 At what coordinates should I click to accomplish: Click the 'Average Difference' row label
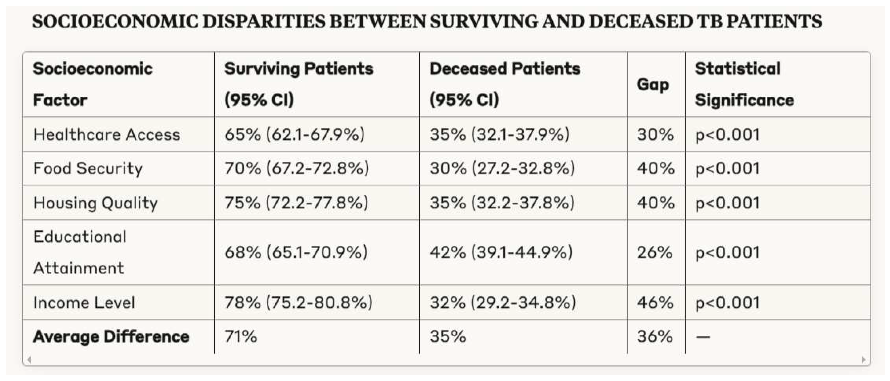[111, 337]
